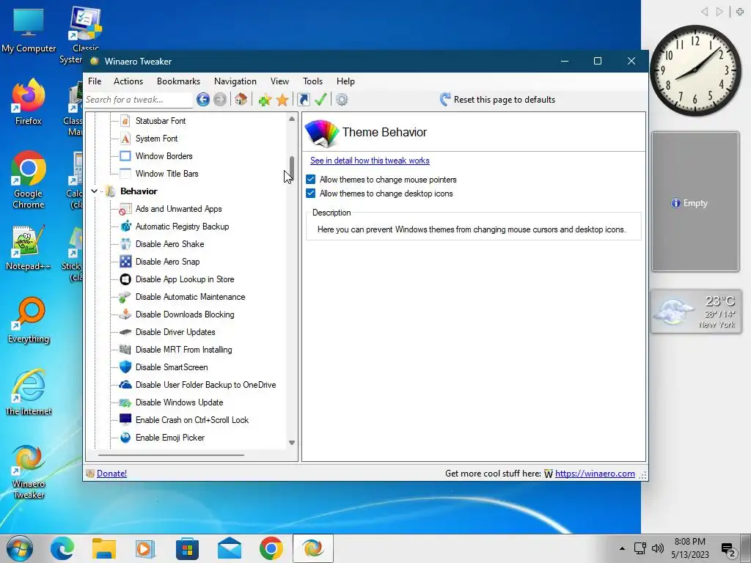Open See in detail how this tweak works link

click(370, 161)
